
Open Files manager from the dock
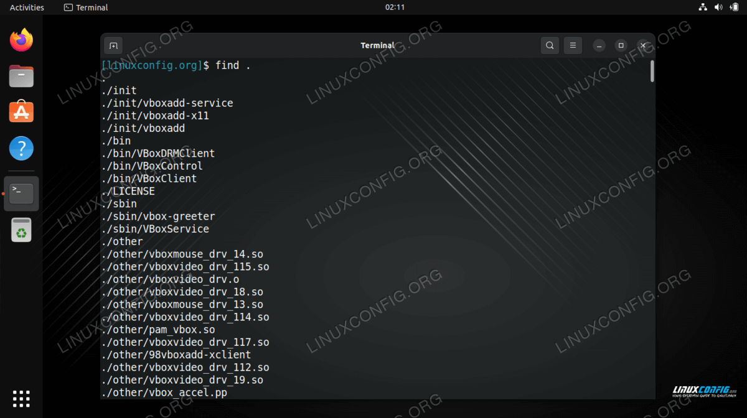point(21,77)
